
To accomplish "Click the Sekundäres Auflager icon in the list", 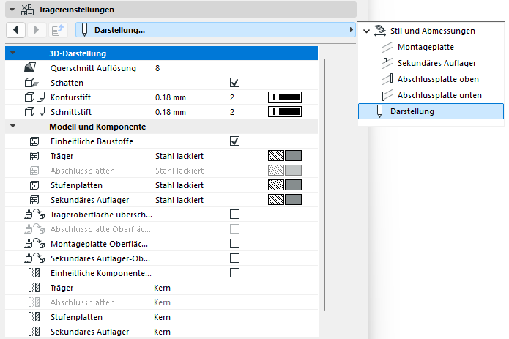I will [x=387, y=63].
